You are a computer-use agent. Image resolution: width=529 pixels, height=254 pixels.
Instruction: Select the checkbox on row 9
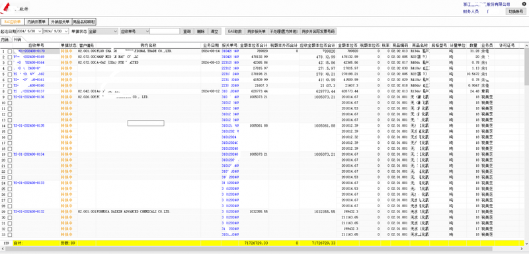click(10, 97)
